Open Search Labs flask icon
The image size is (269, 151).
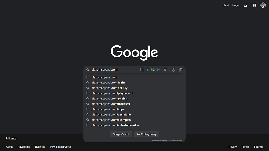pos(246,5)
